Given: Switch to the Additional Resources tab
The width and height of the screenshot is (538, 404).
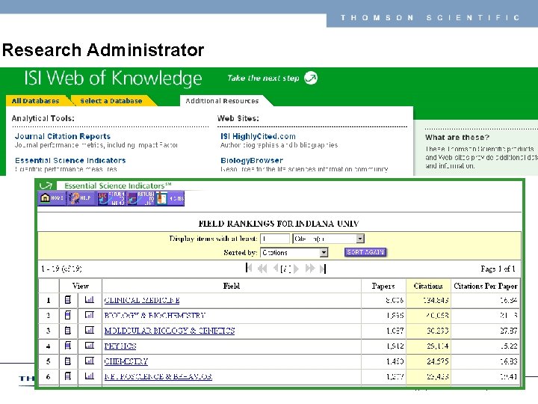Looking at the screenshot, I should 222,101.
